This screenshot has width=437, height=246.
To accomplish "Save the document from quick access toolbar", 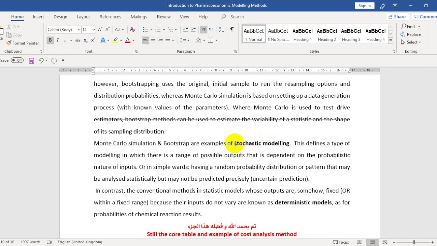I will 31,60.
